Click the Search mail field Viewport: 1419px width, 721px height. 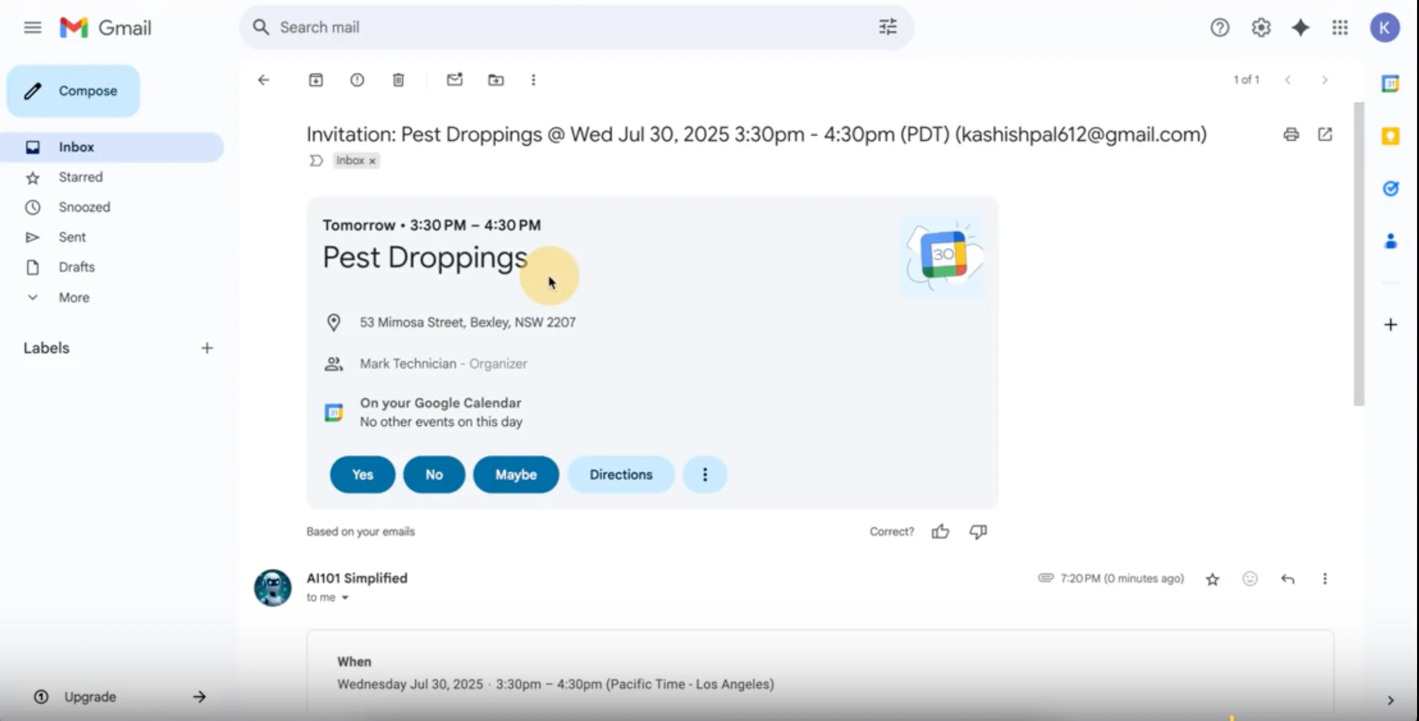pos(576,27)
